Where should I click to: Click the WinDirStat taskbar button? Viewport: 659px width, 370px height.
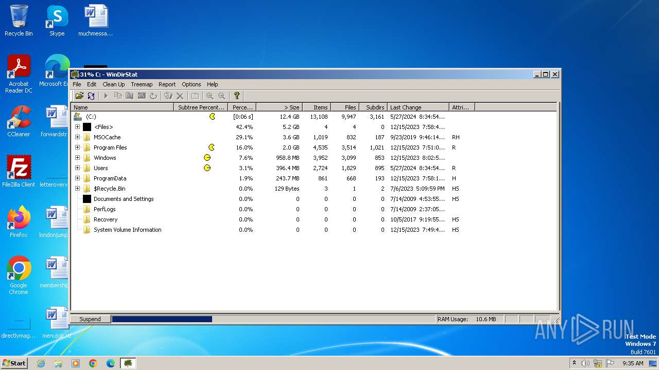tap(128, 363)
